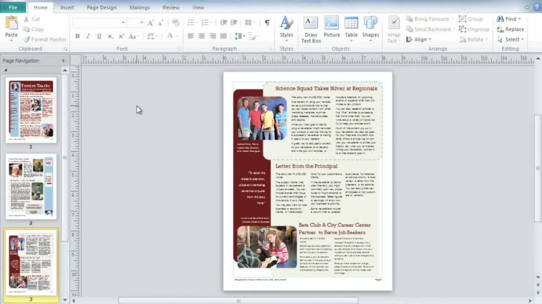The height and width of the screenshot is (304, 542).
Task: Open the Paragraph dialog launcher
Action: (270, 49)
